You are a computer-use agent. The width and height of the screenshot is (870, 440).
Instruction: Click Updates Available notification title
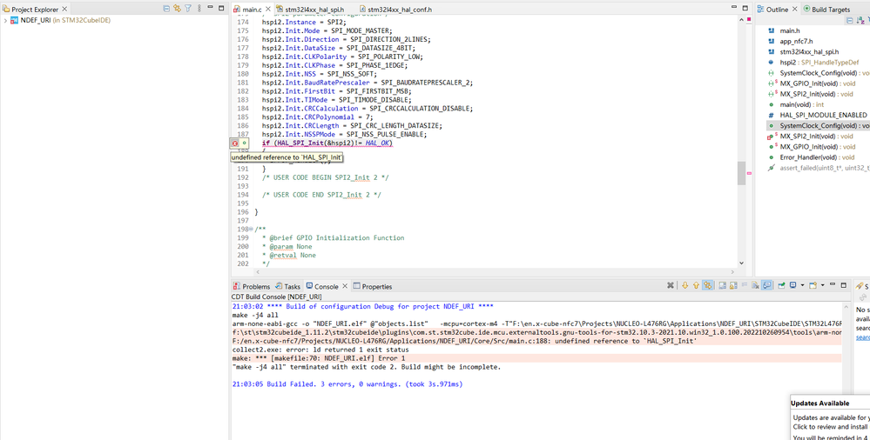pyautogui.click(x=819, y=403)
